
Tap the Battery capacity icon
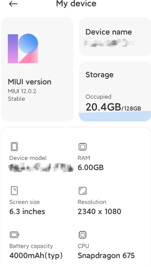click(x=14, y=235)
